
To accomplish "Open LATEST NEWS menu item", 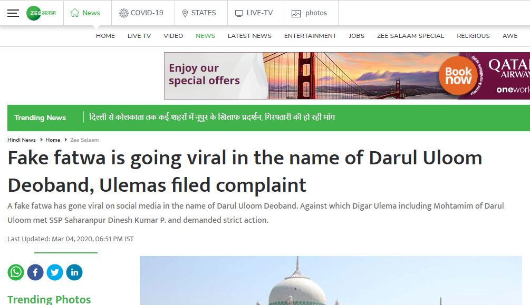I will 249,36.
